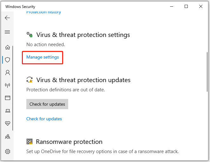Open Settings gear icon in sidebar
The height and width of the screenshot is (162, 210).
pos(8,151)
